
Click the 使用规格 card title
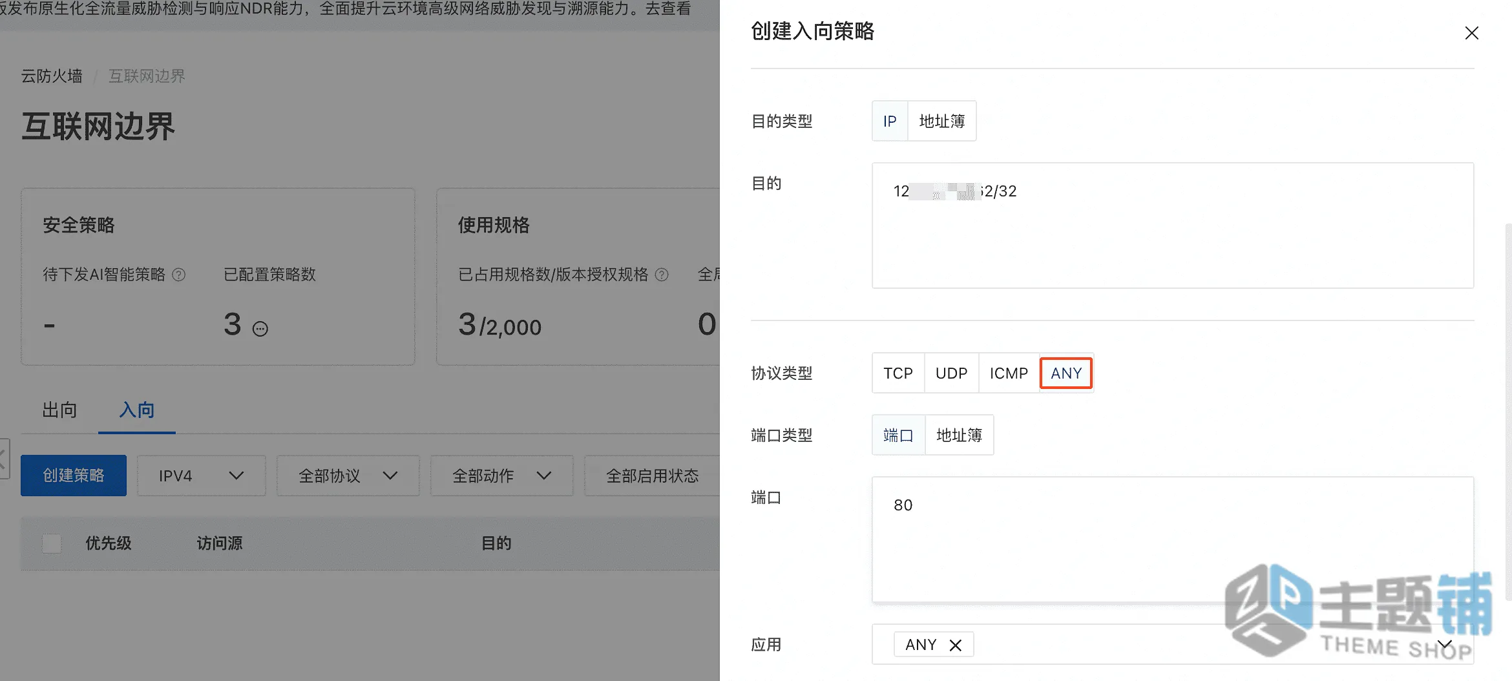[494, 225]
